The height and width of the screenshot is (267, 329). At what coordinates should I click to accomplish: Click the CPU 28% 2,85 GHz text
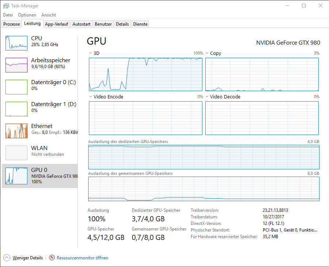[x=45, y=45]
